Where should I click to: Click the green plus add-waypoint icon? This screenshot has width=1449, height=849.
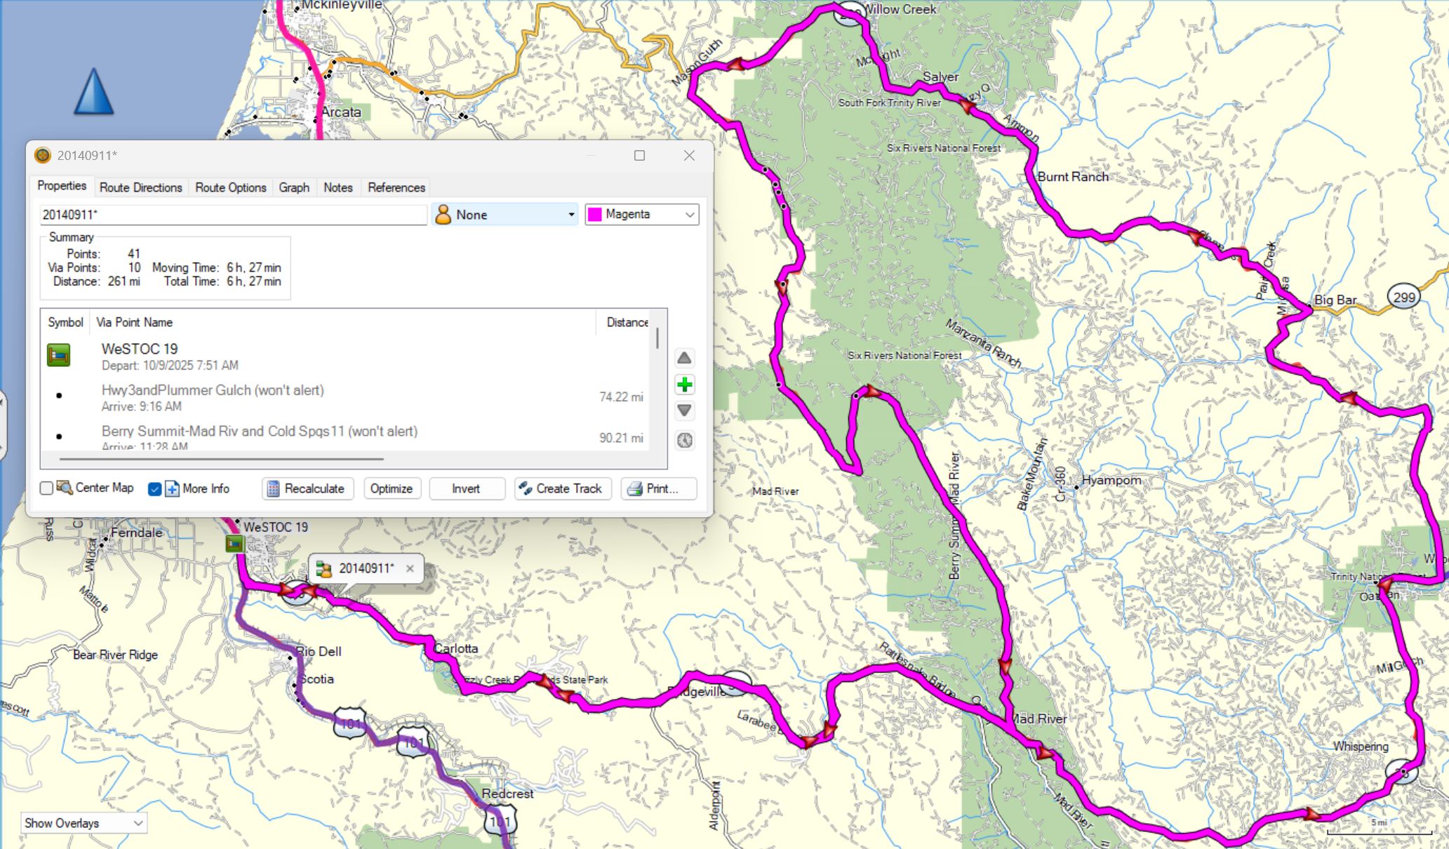684,385
